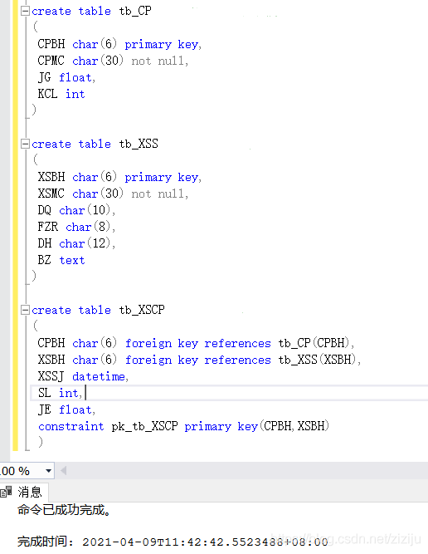The image size is (428, 554).
Task: Collapse the create table tb_CP block
Action: coord(25,12)
